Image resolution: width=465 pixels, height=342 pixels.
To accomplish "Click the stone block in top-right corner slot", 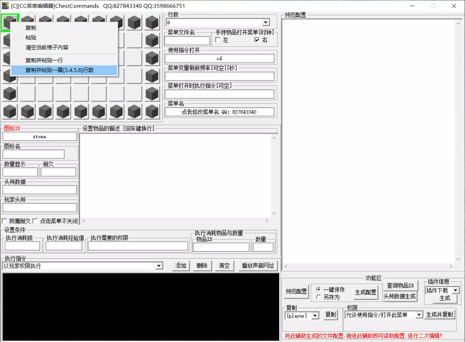I will point(152,23).
